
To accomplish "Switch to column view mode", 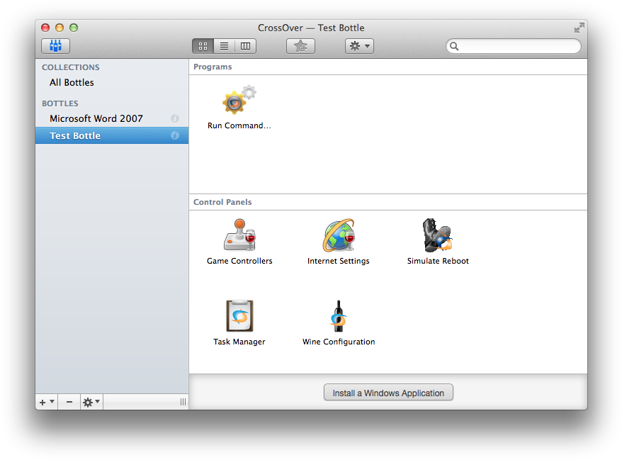I will click(245, 46).
